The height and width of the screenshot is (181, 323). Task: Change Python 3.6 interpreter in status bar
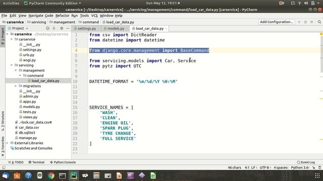[x=300, y=167]
